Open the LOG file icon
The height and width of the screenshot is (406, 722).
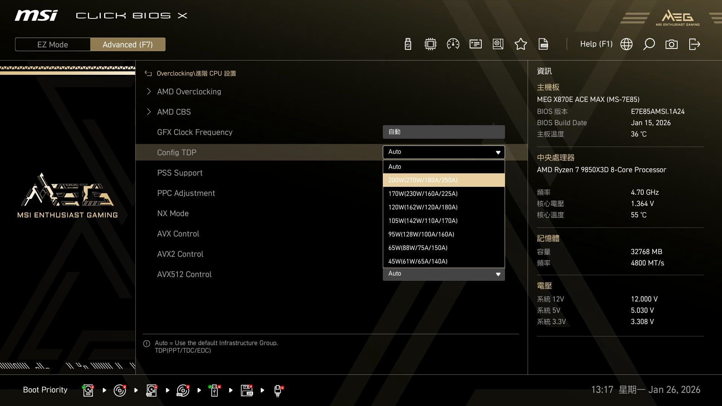click(x=543, y=44)
